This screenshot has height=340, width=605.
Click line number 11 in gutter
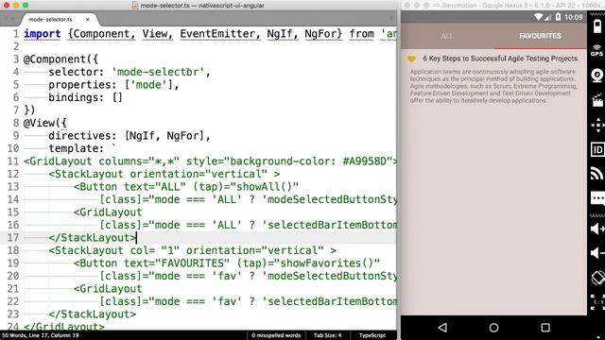coord(12,161)
